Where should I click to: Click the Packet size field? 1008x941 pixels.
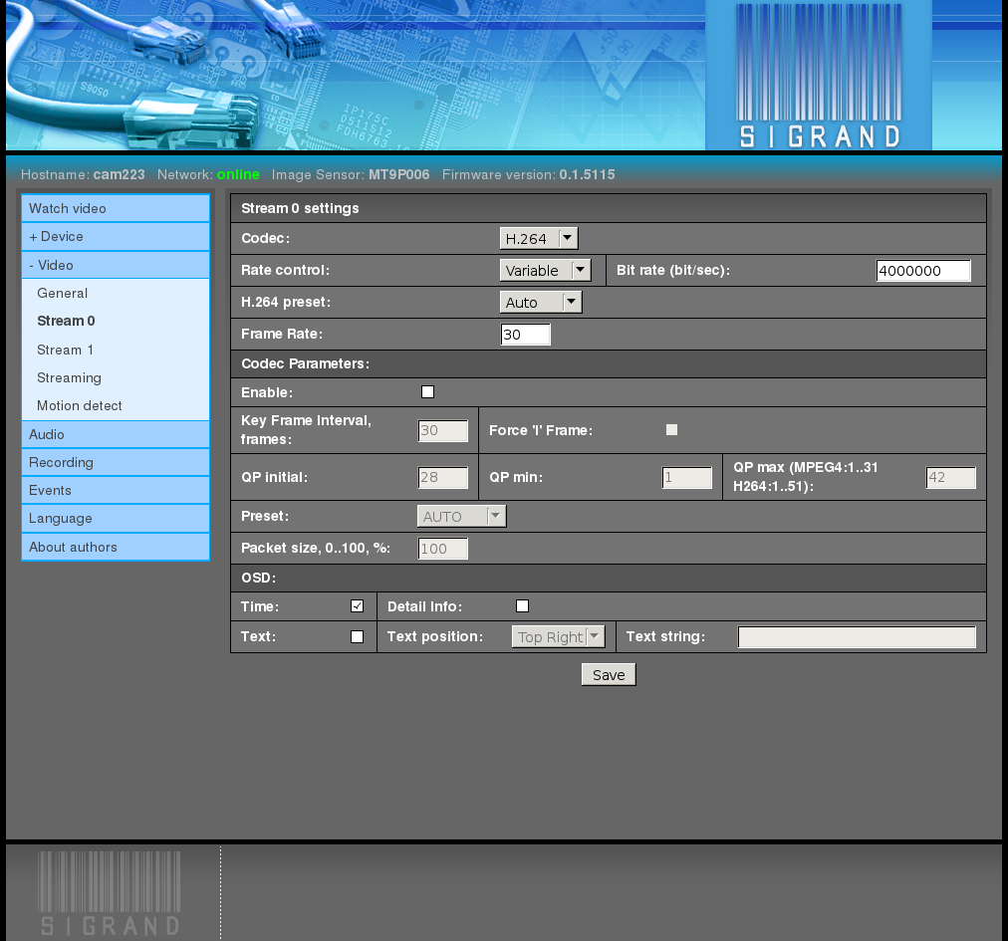[x=443, y=549]
